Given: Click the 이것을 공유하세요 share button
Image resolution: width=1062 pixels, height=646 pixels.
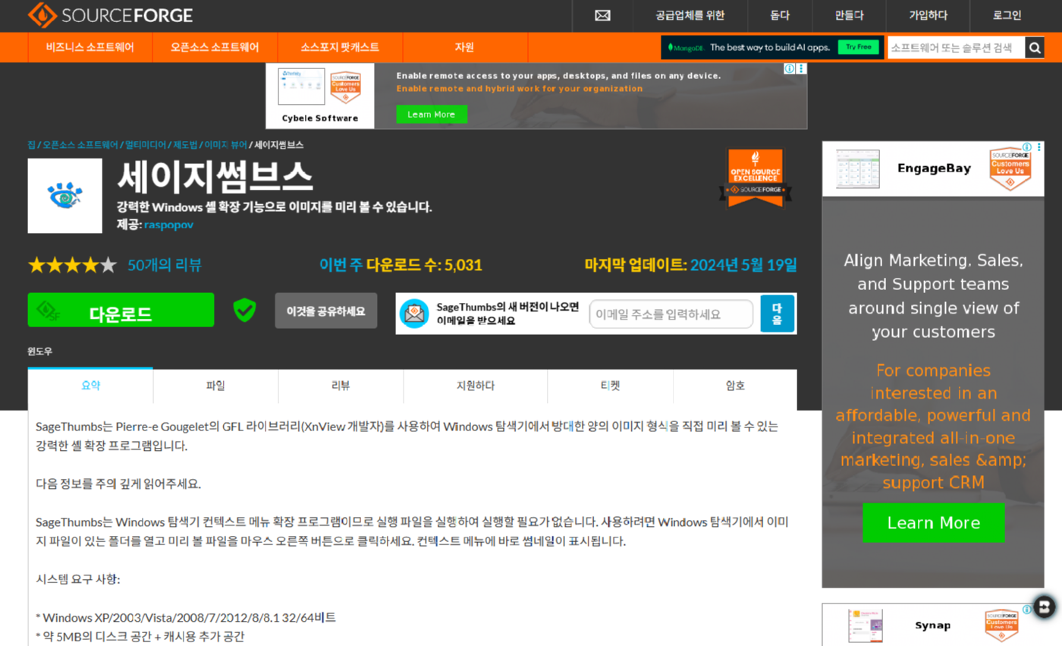Looking at the screenshot, I should pos(325,311).
